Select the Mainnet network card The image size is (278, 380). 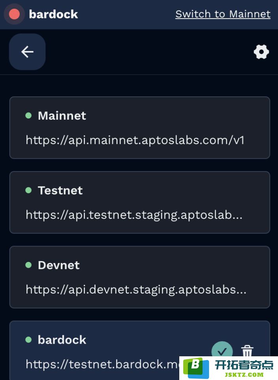coord(140,128)
